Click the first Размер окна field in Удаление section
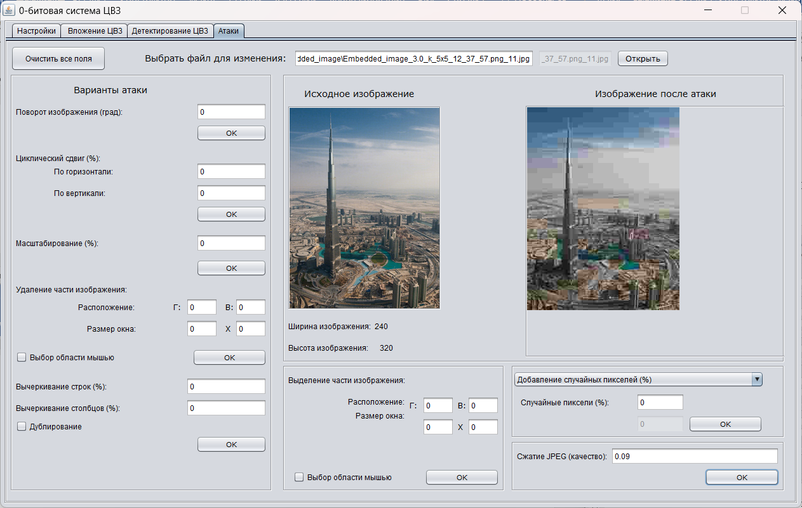 pos(202,329)
